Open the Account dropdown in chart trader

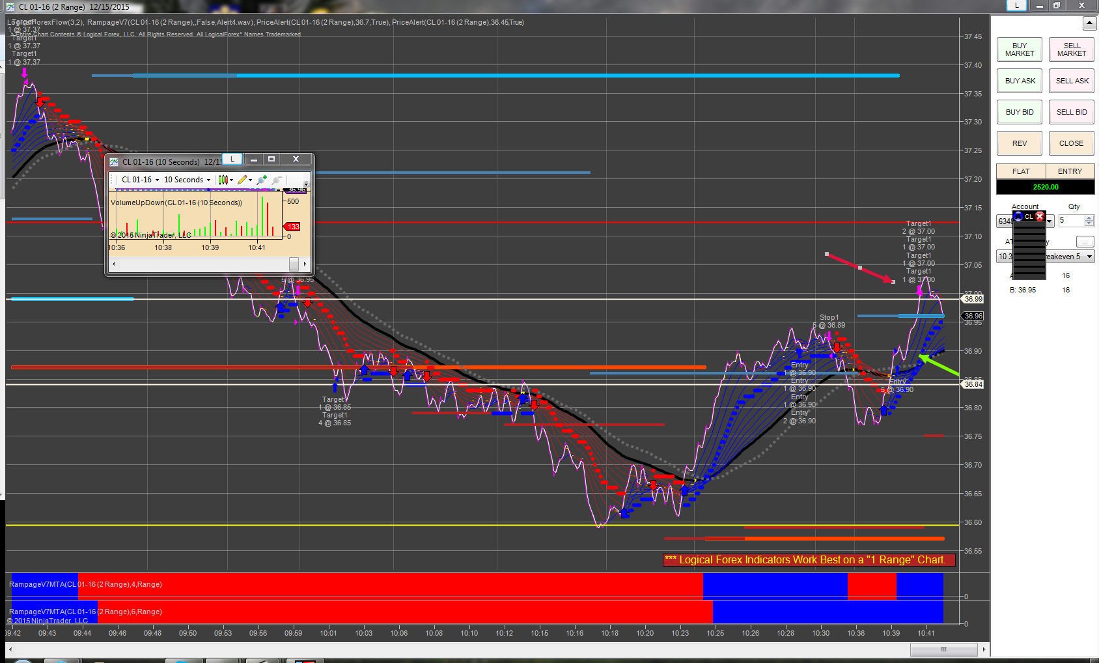click(x=1049, y=221)
